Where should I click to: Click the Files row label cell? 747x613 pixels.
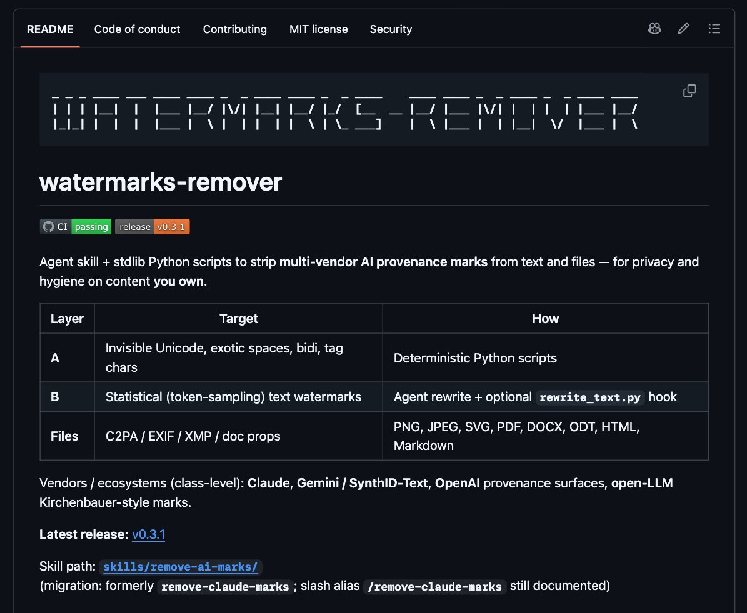pos(67,436)
